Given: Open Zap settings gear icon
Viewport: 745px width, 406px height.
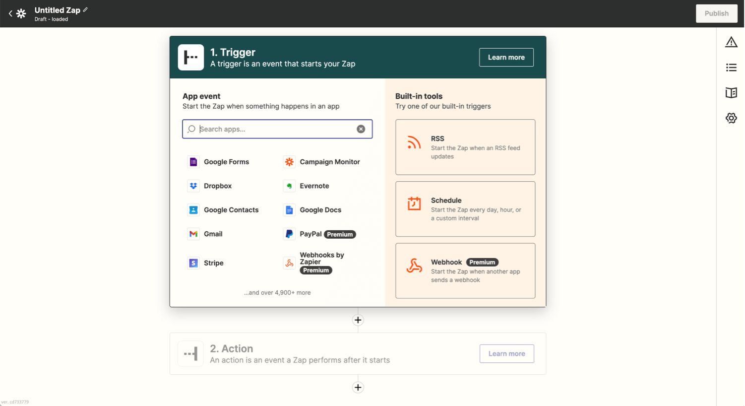Looking at the screenshot, I should click(x=731, y=118).
